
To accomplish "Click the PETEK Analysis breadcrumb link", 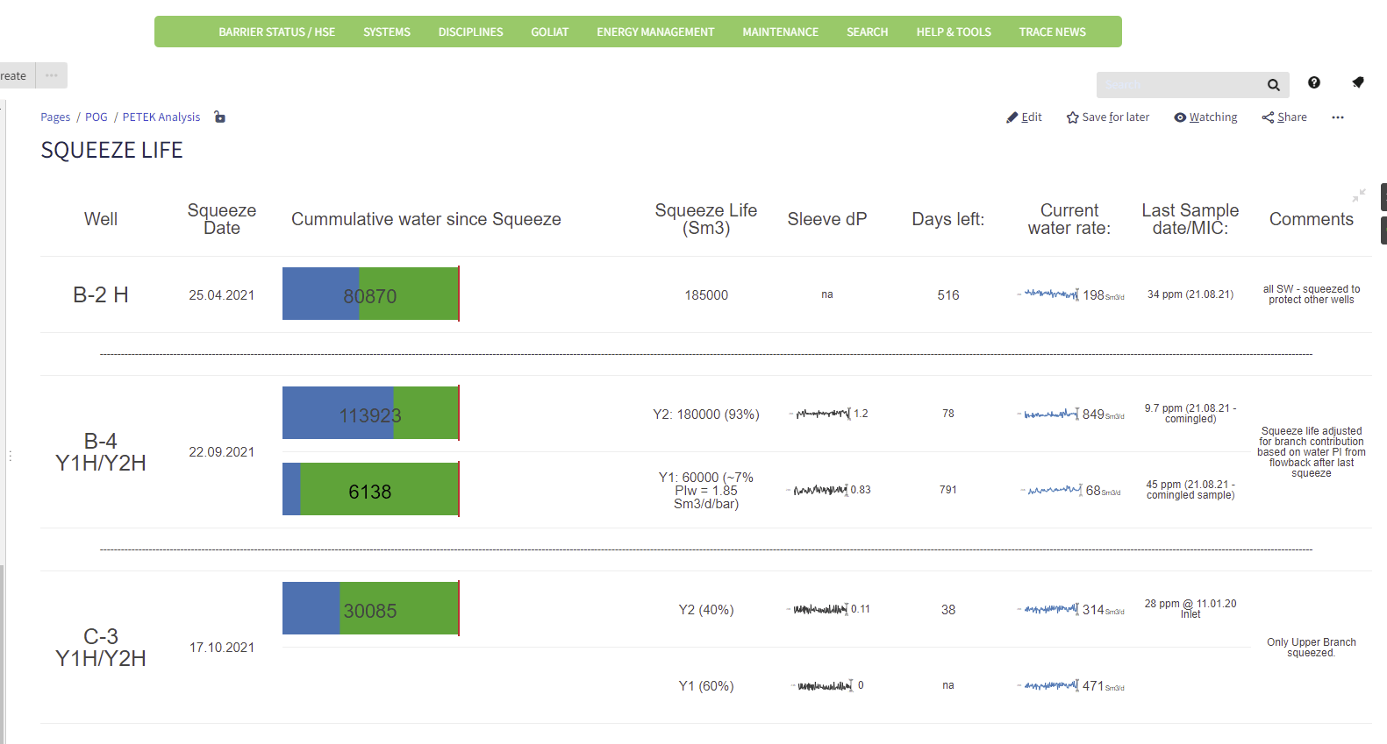I will pos(161,117).
